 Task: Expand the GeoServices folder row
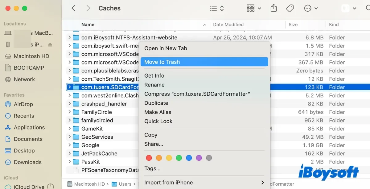pyautogui.click(x=69, y=137)
